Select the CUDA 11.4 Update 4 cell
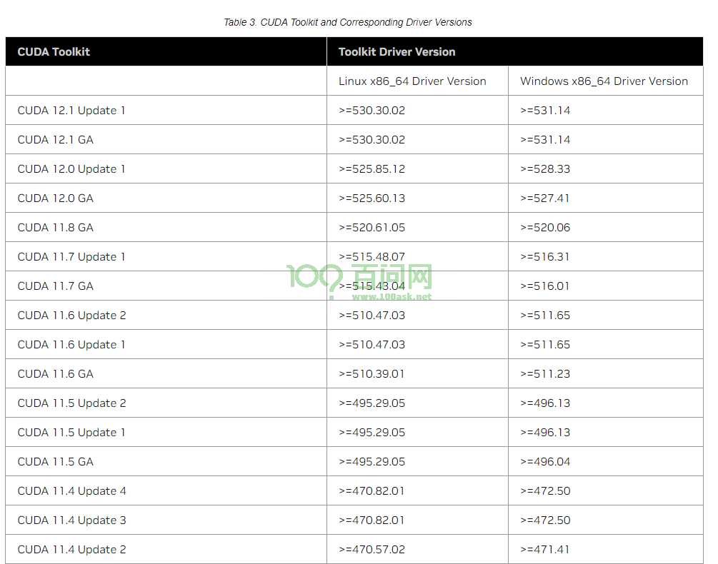The width and height of the screenshot is (718, 564). tap(71, 491)
